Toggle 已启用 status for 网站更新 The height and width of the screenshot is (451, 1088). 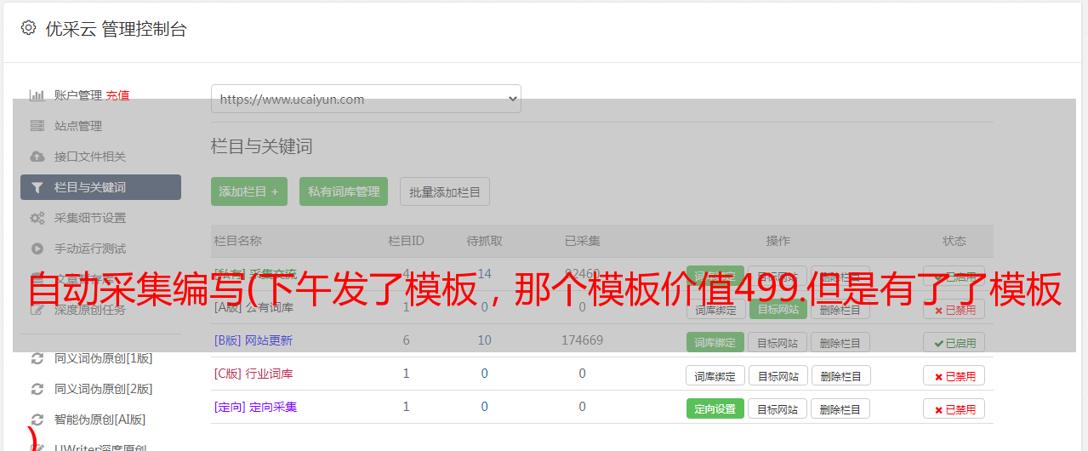tap(954, 343)
